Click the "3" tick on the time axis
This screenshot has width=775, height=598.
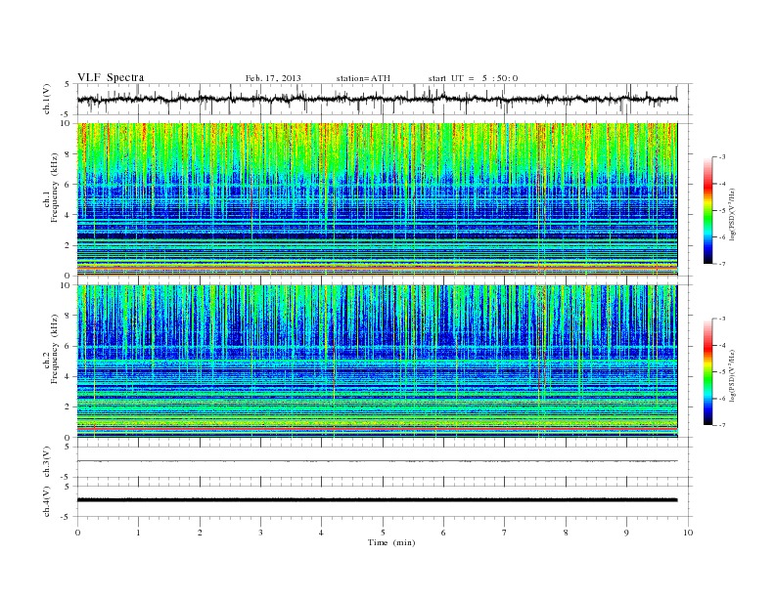click(260, 533)
